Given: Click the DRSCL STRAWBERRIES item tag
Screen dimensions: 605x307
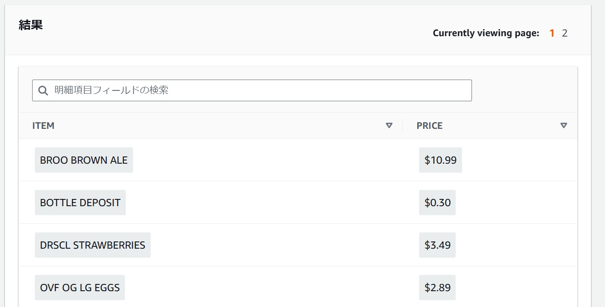Looking at the screenshot, I should tap(92, 245).
